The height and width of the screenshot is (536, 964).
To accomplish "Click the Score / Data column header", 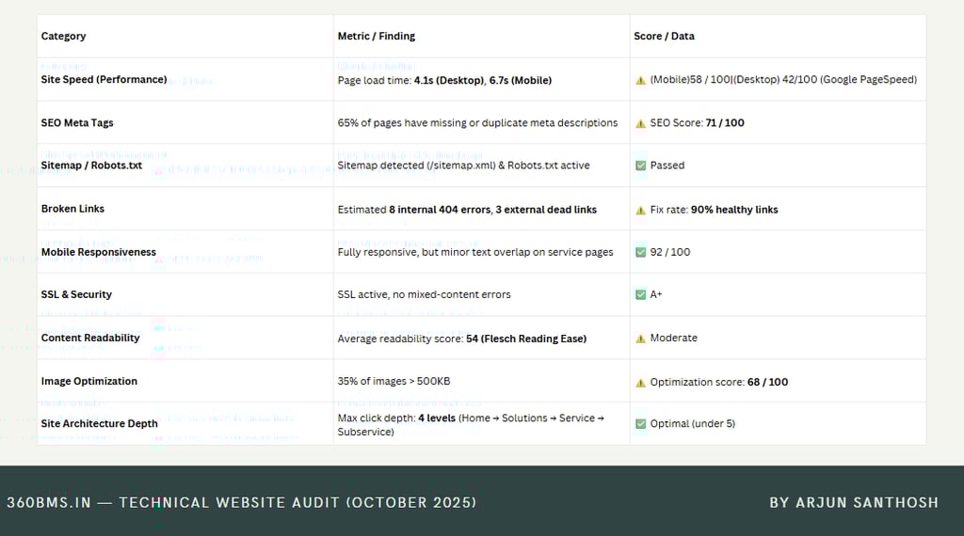I will point(664,36).
